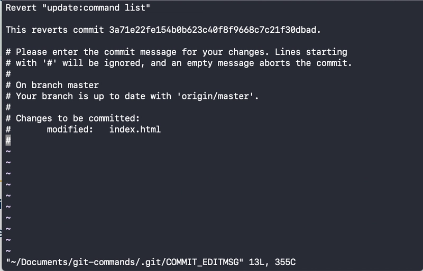Viewport: 423px width, 271px height.
Task: Click the 'modified:' label in the comments
Action: click(x=70, y=129)
